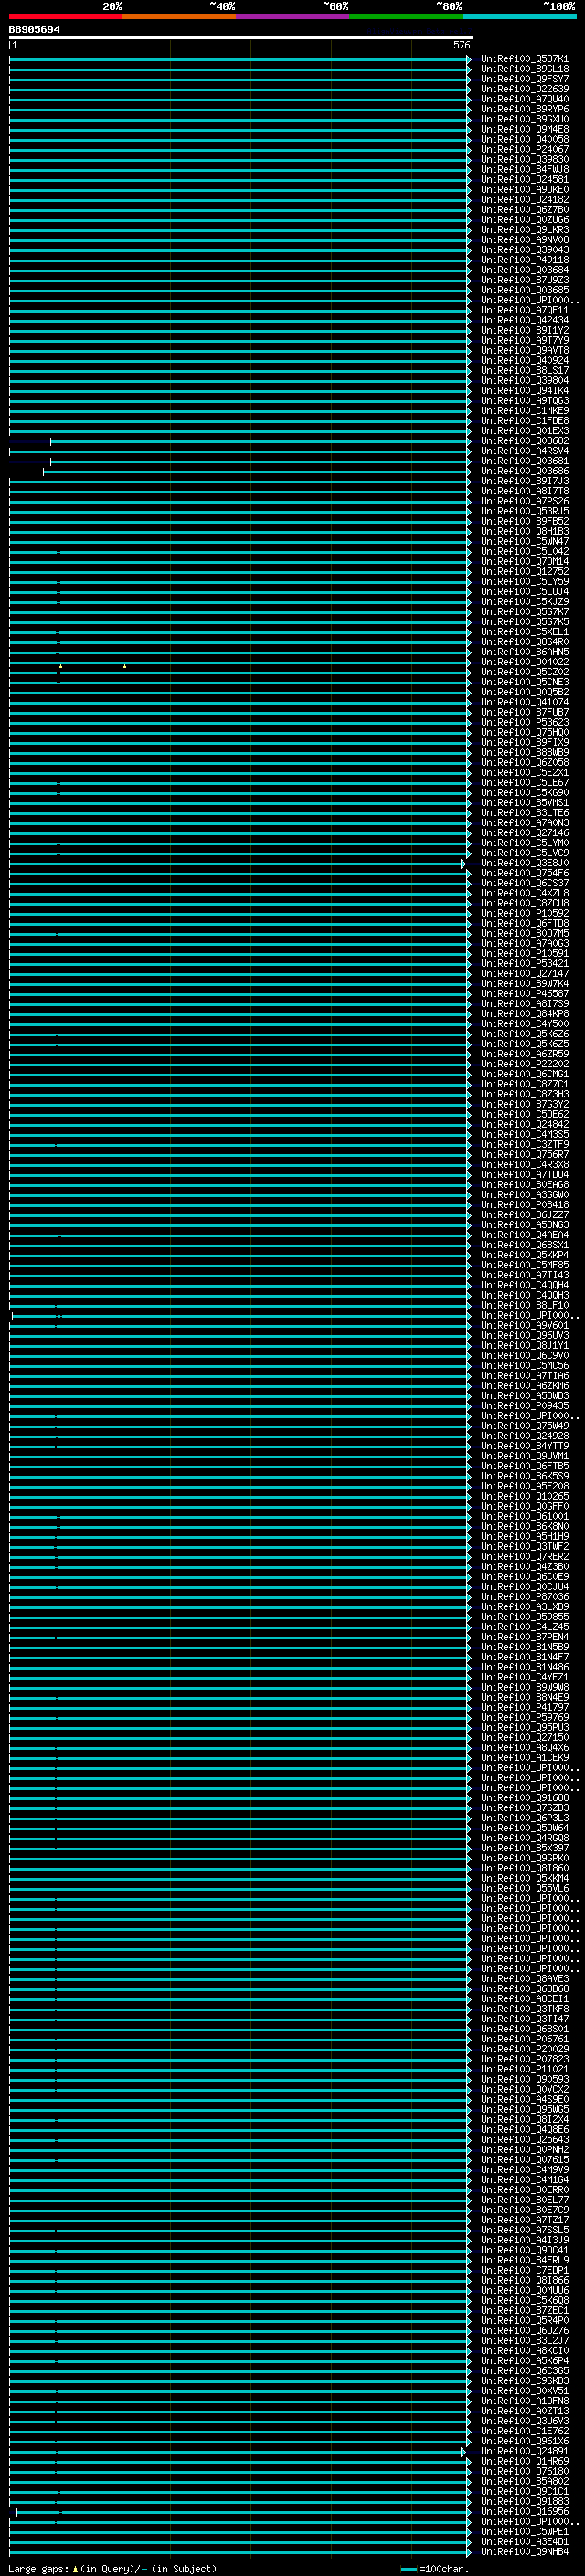Open hit UniRef100_Q27150

click(525, 1738)
